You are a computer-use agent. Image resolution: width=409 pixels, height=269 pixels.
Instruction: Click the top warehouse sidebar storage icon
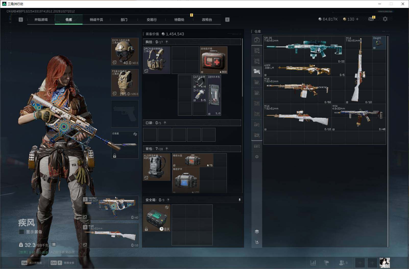click(257, 40)
